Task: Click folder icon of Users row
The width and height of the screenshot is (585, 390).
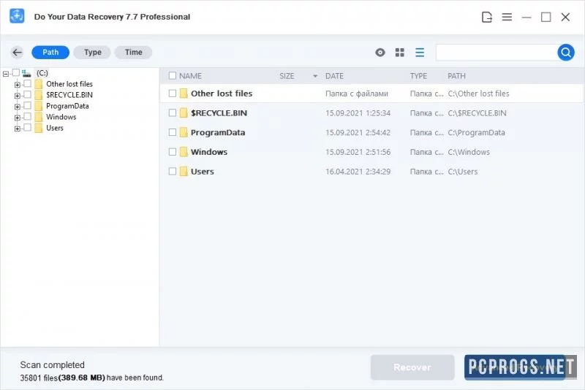Action: (184, 172)
